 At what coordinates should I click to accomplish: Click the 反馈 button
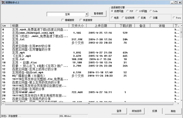pos(155,111)
